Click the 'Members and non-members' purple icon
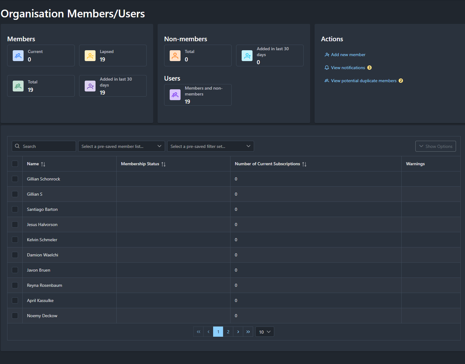Image resolution: width=465 pixels, height=364 pixels. click(175, 95)
